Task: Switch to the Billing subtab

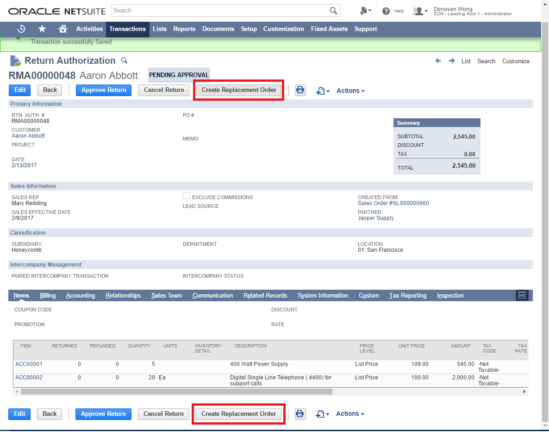Action: click(x=48, y=295)
